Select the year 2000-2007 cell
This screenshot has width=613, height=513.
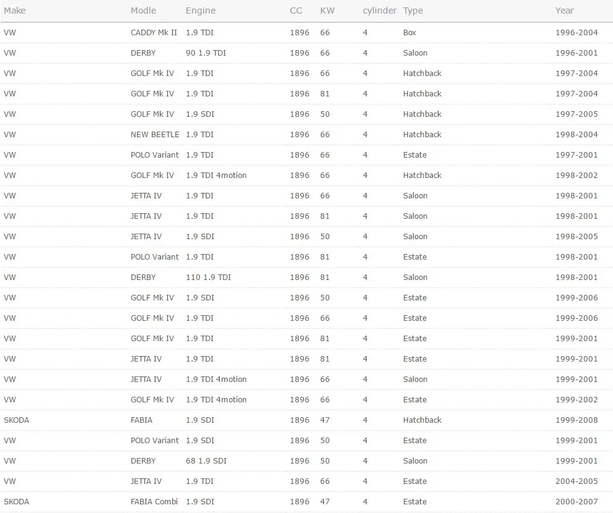point(576,502)
